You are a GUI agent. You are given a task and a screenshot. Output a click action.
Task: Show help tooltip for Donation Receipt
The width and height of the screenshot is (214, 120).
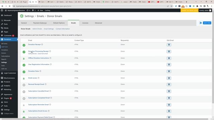coord(42,44)
